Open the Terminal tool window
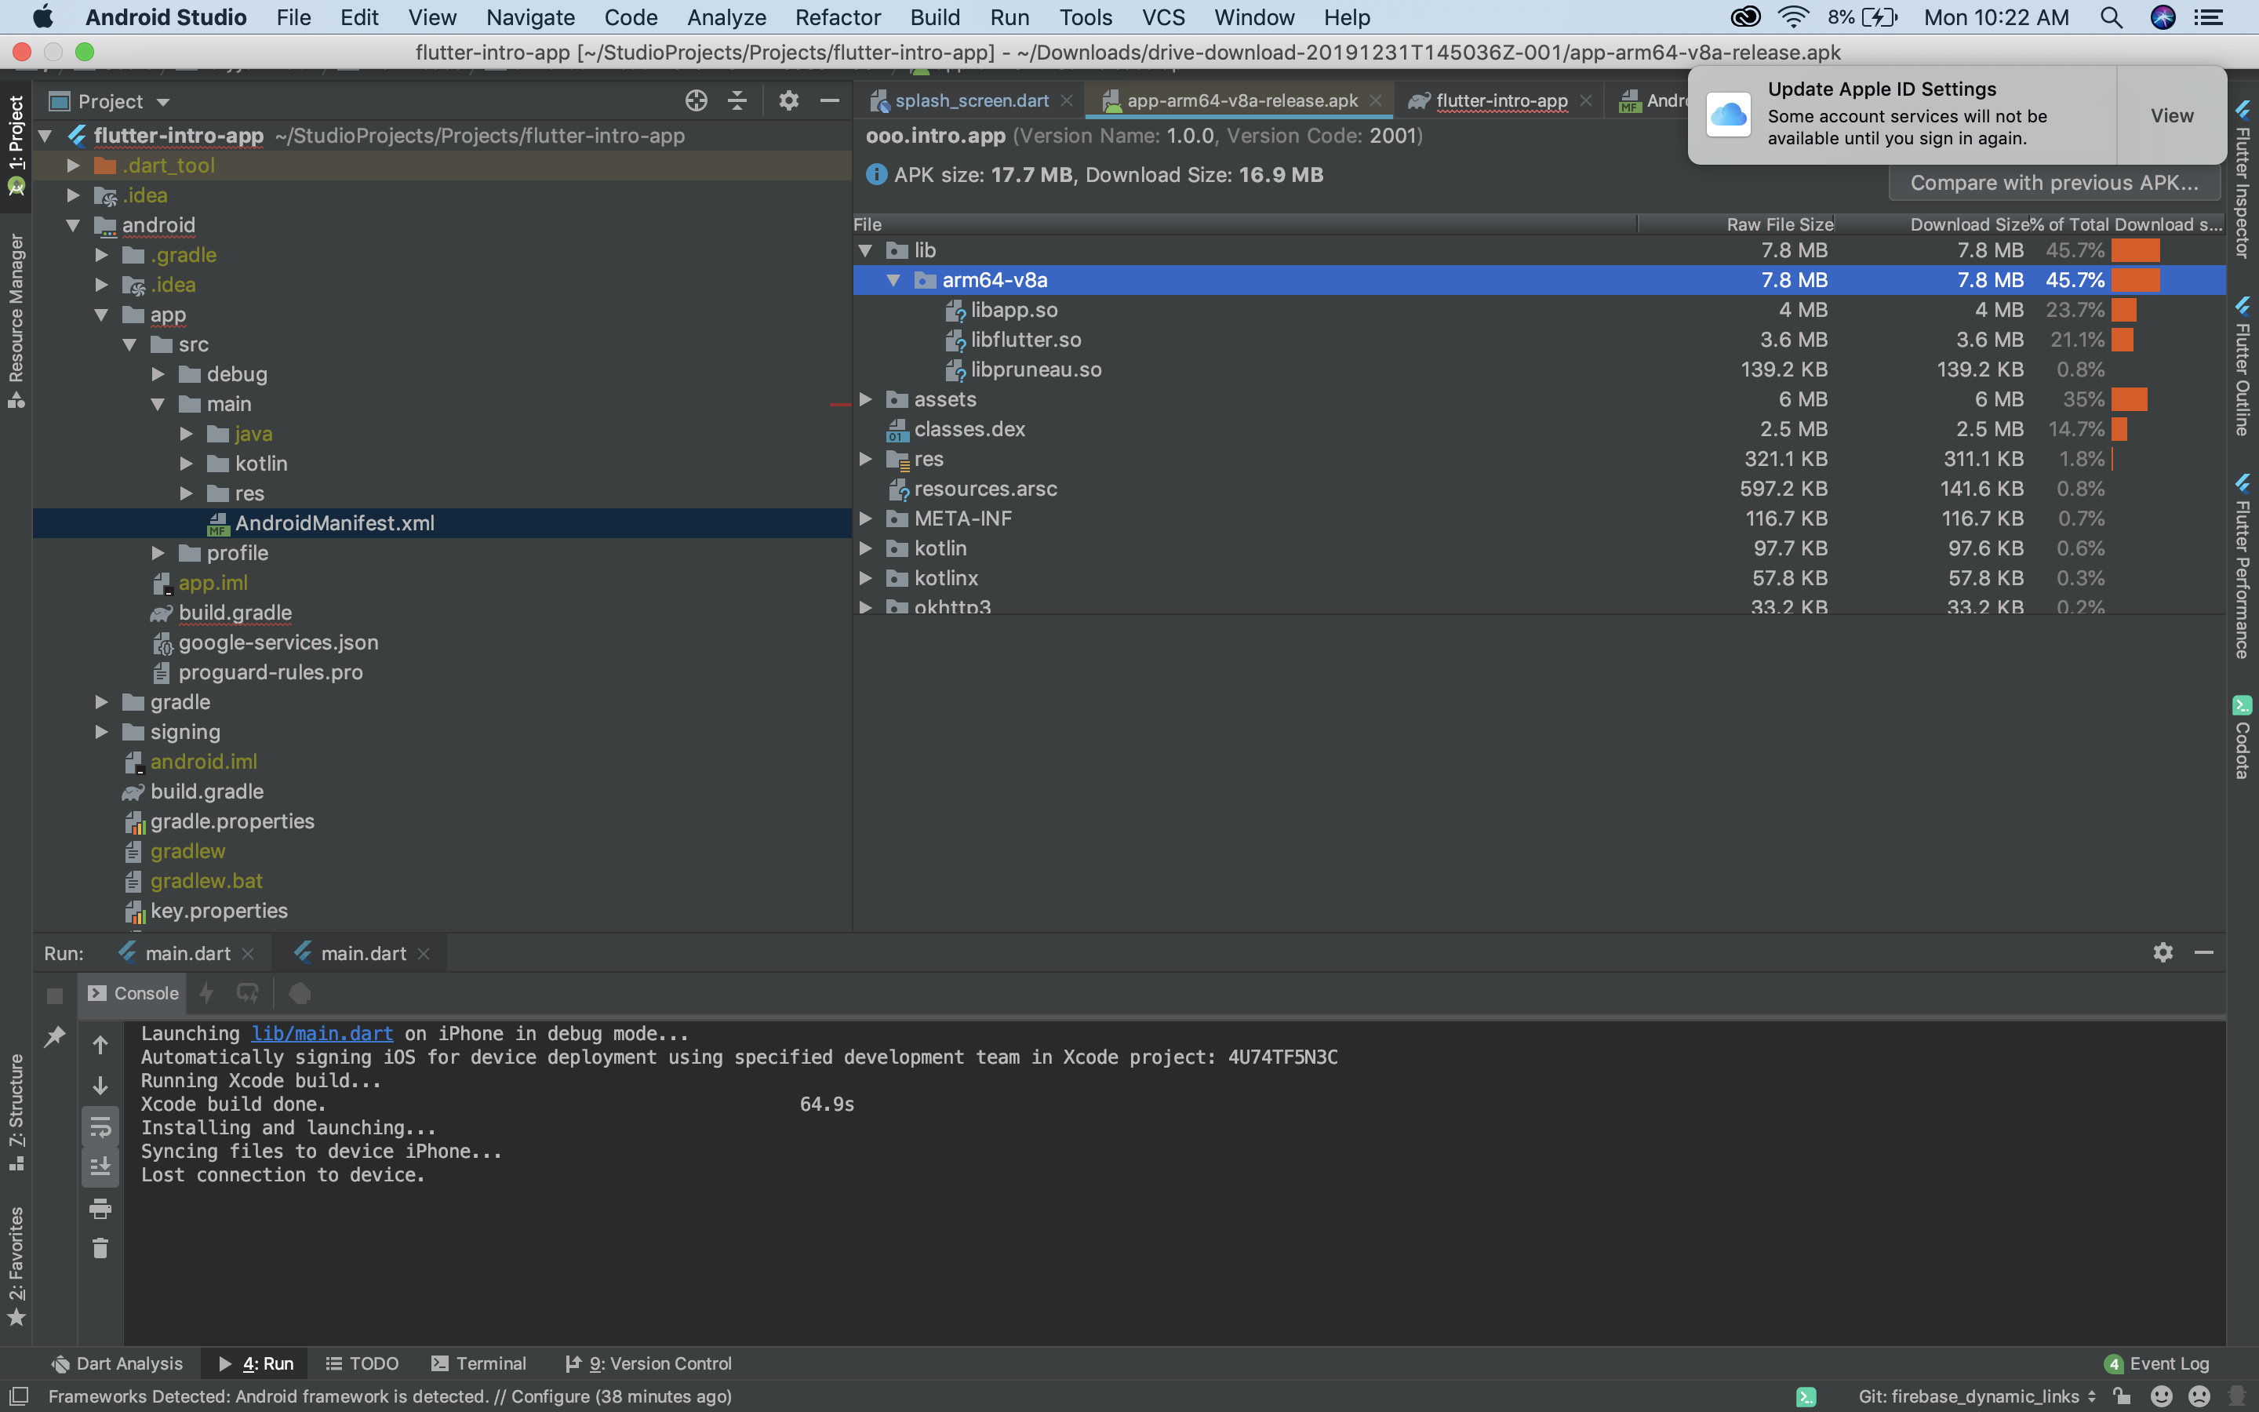The height and width of the screenshot is (1412, 2259). point(479,1363)
